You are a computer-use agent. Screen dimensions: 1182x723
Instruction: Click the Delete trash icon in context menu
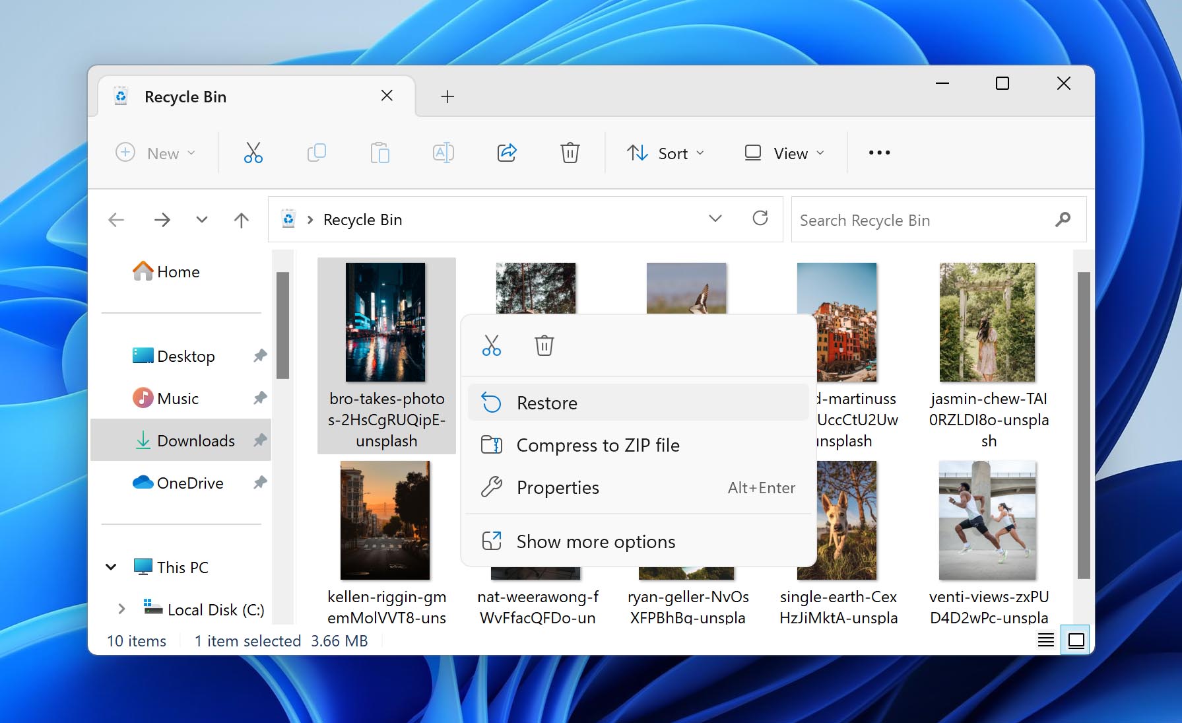pos(544,345)
